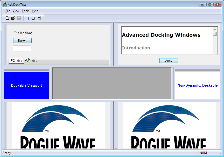Click the scroll down arrow in document pane
Screen dimensions: 224x157
[215, 52]
